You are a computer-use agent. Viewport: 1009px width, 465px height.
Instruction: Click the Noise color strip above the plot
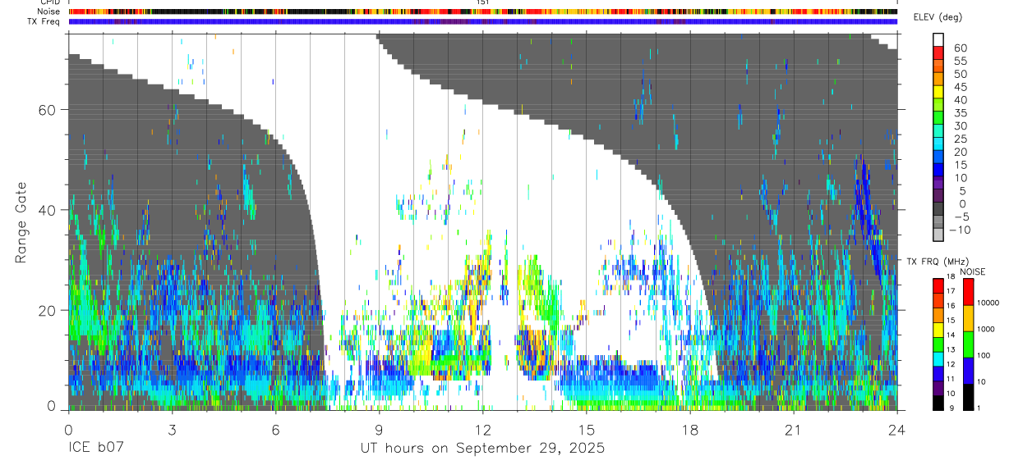point(482,12)
